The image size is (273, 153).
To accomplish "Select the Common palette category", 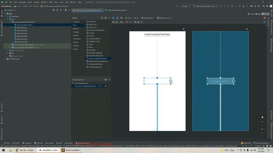I will [76, 22].
